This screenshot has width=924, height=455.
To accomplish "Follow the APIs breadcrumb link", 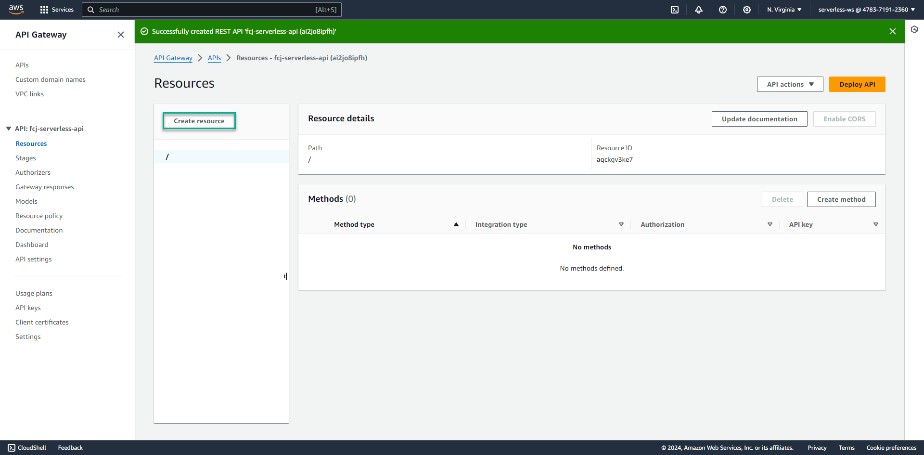I will click(x=215, y=58).
